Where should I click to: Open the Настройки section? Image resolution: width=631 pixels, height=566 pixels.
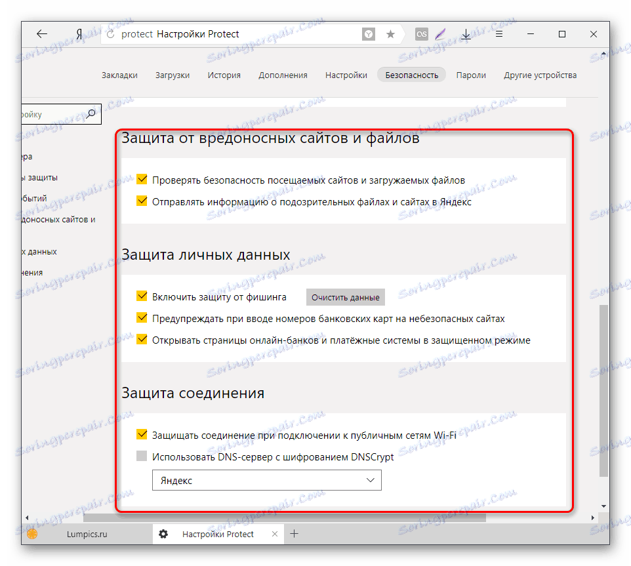coord(346,75)
